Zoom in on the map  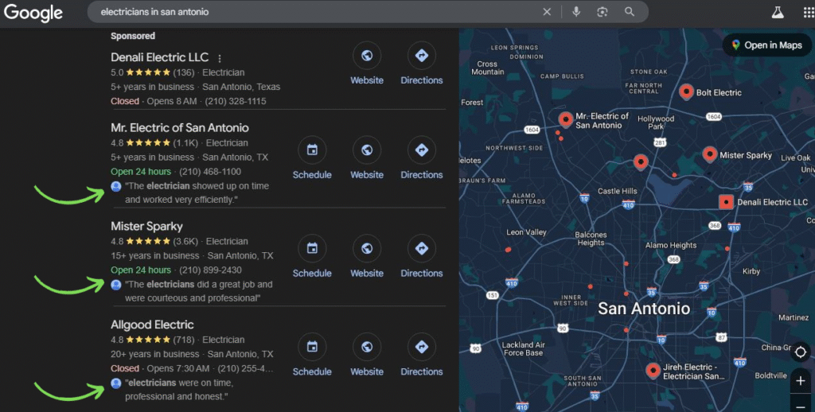click(x=801, y=381)
